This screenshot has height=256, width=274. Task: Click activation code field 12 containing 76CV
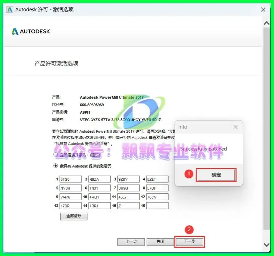(157, 197)
